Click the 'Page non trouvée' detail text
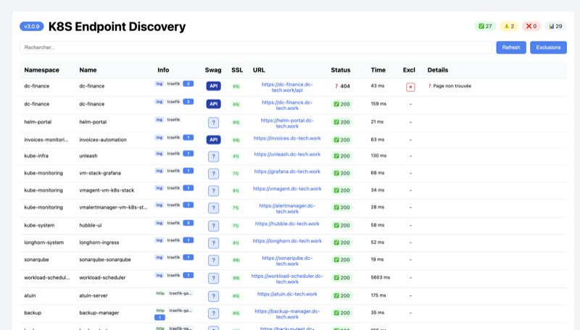The height and width of the screenshot is (330, 580). coord(452,86)
